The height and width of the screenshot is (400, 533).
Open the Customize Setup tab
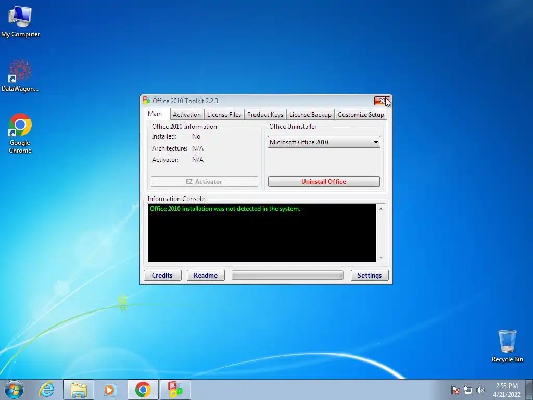361,115
